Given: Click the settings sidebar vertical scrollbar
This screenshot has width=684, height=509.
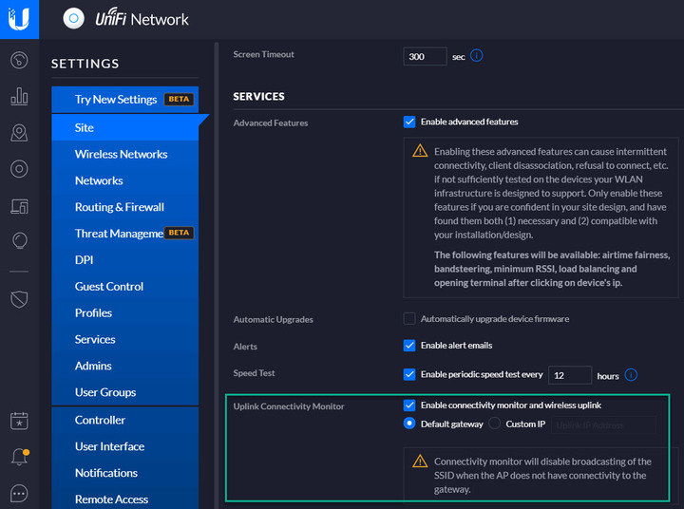Looking at the screenshot, I should tap(217, 275).
